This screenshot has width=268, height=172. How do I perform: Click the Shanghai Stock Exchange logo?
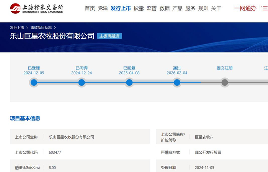coord(36,8)
